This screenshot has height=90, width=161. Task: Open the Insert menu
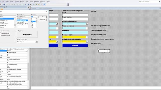12,2
